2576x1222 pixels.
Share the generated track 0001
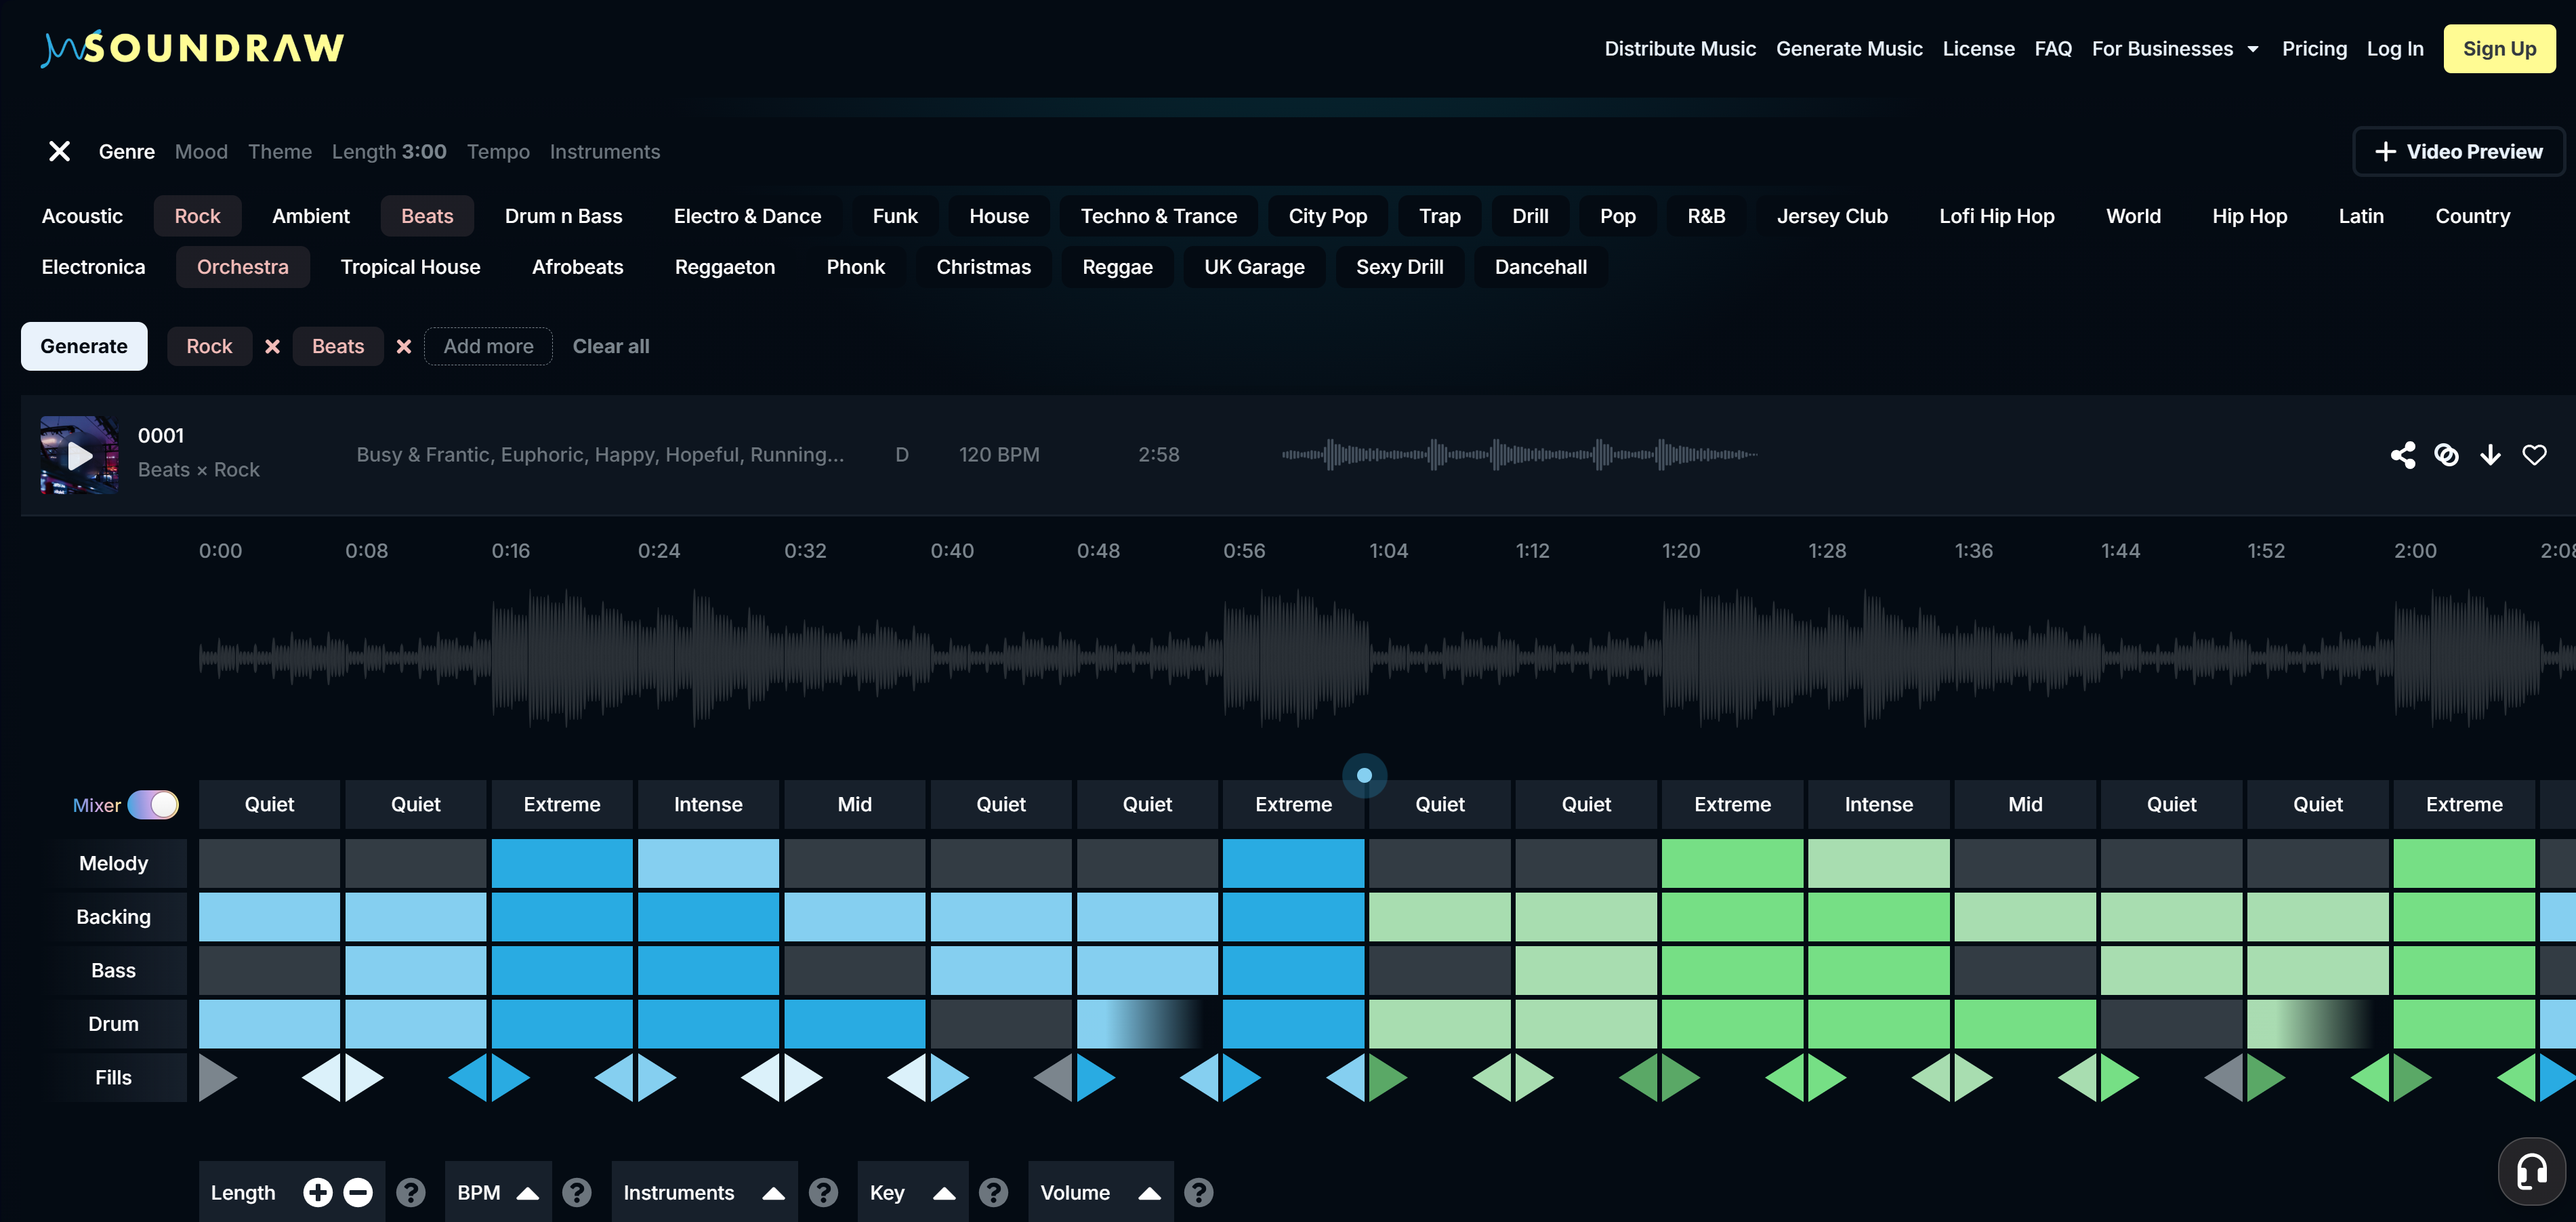(2404, 455)
